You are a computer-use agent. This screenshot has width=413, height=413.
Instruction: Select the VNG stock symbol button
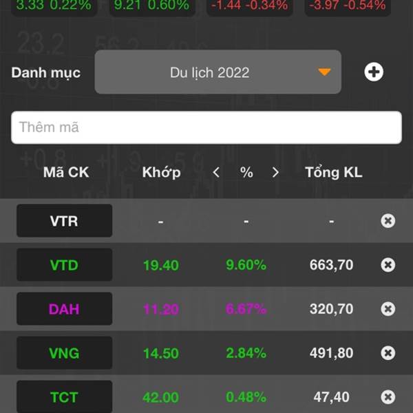click(64, 353)
